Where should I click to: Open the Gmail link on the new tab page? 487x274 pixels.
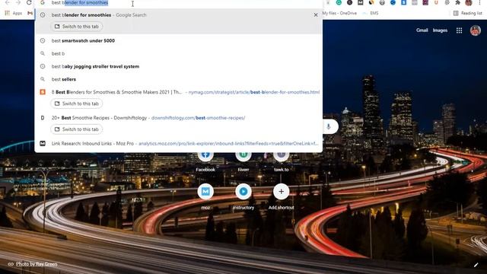tap(422, 30)
